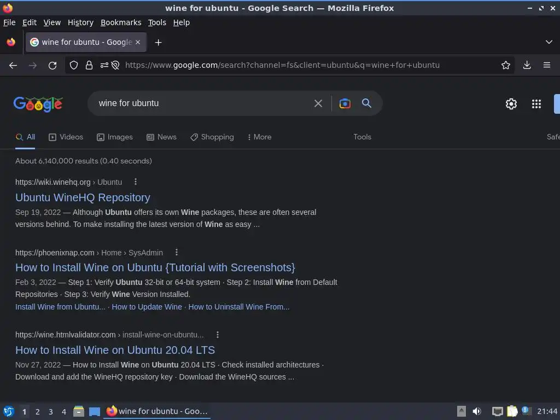Switch to the Images results tab

pos(115,137)
